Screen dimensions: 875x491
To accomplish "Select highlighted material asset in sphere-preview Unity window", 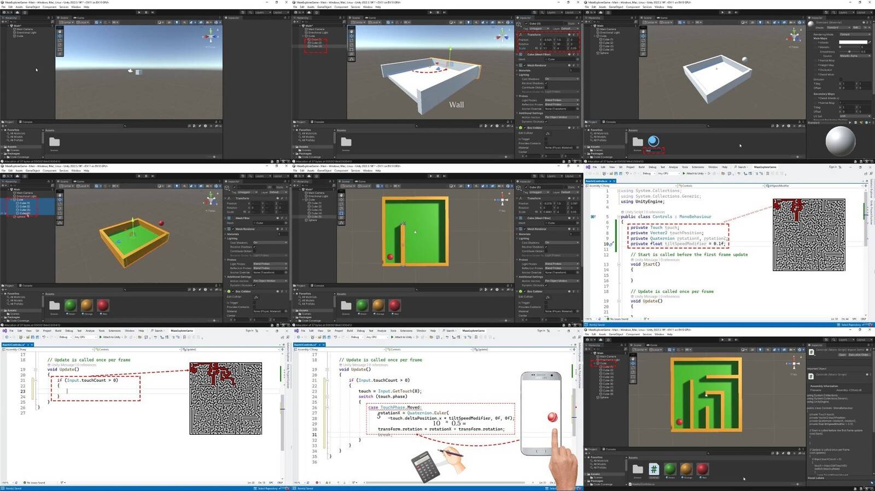I will 653,143.
